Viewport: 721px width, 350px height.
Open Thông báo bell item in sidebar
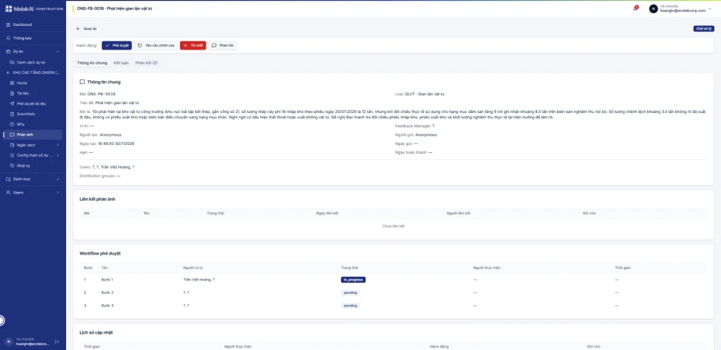pos(8,38)
